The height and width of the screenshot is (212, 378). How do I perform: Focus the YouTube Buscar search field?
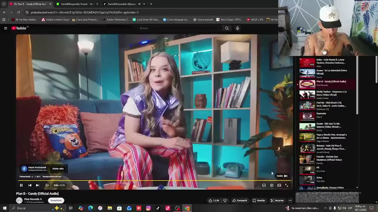180,28
